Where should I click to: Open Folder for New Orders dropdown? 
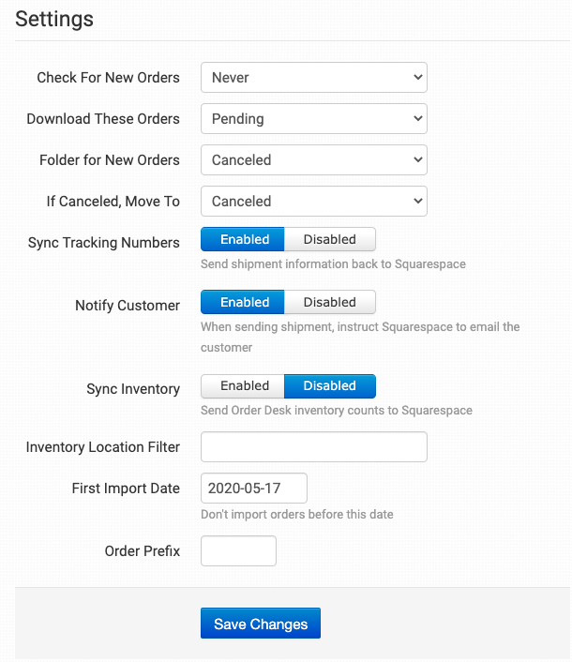point(313,160)
